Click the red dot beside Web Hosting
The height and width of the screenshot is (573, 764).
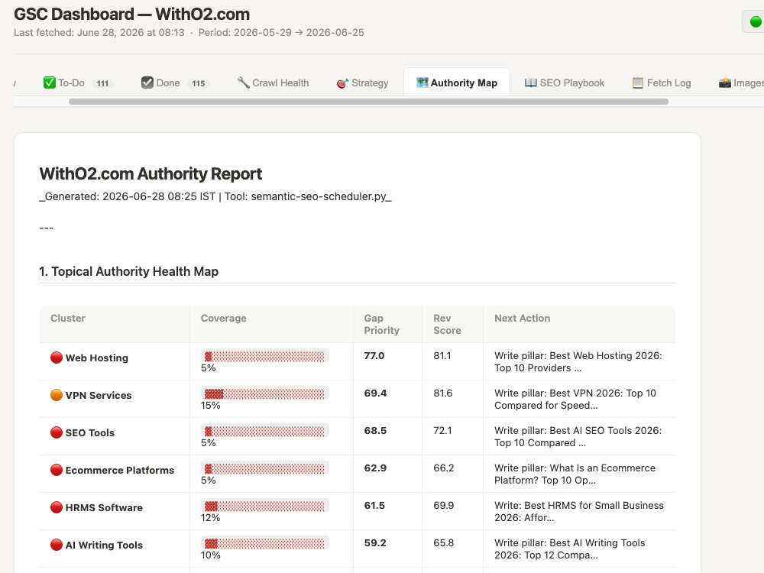57,358
